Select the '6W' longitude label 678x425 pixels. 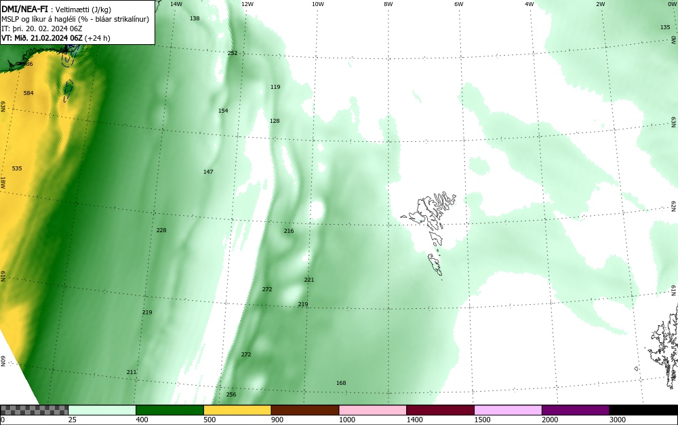tap(459, 4)
